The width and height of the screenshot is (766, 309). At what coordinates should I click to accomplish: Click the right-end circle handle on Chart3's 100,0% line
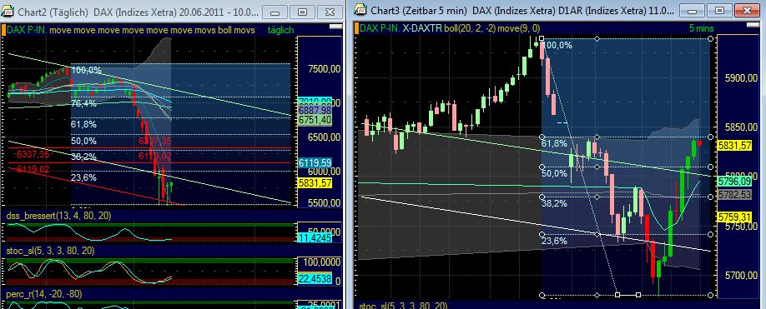[711, 38]
